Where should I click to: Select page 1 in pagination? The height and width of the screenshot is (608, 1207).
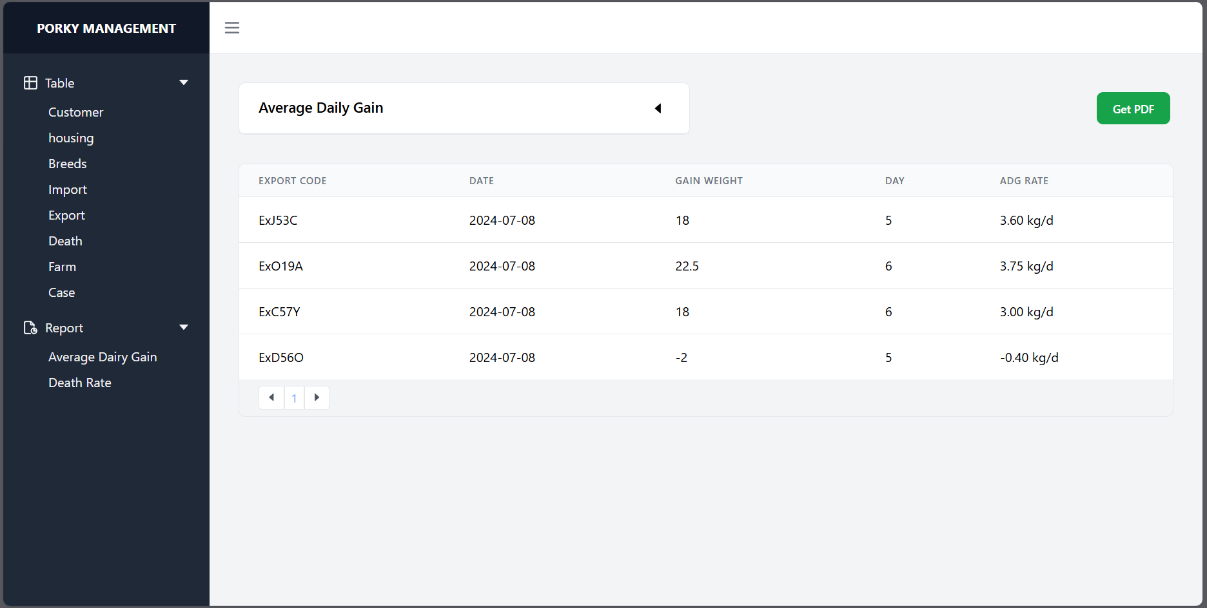click(x=294, y=398)
